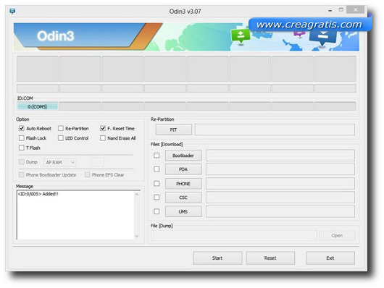Viewport: 384px width, 288px height.
Task: Close the Odin3 window
Action: click(355, 10)
